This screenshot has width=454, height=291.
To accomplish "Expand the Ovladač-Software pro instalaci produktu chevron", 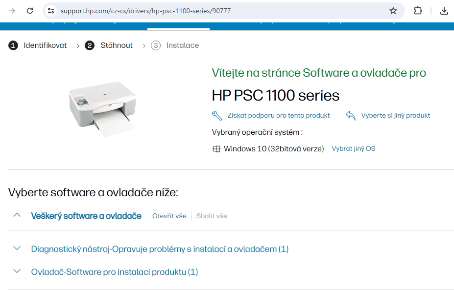I will [17, 271].
